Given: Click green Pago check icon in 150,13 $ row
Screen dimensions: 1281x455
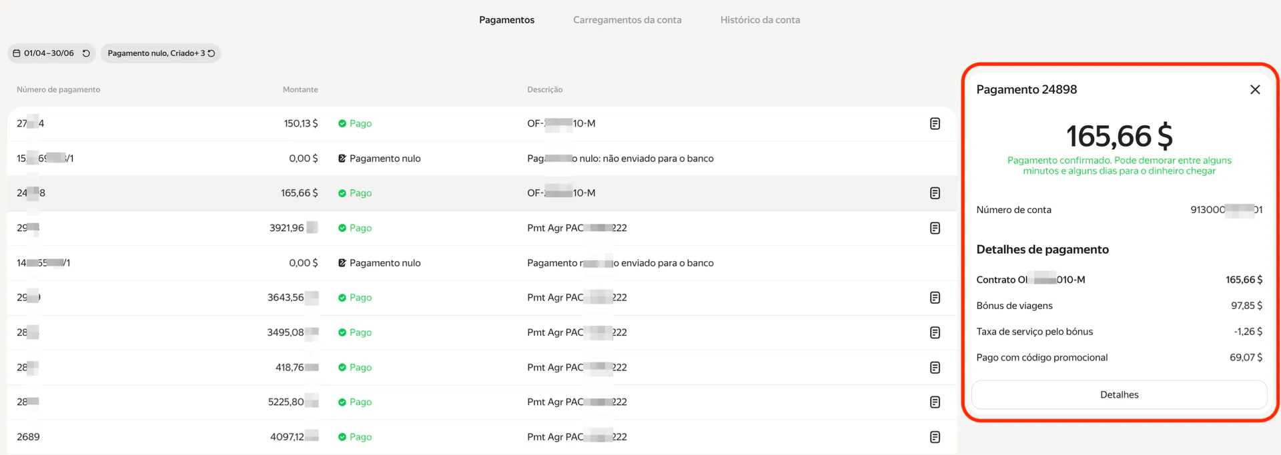Looking at the screenshot, I should (342, 123).
